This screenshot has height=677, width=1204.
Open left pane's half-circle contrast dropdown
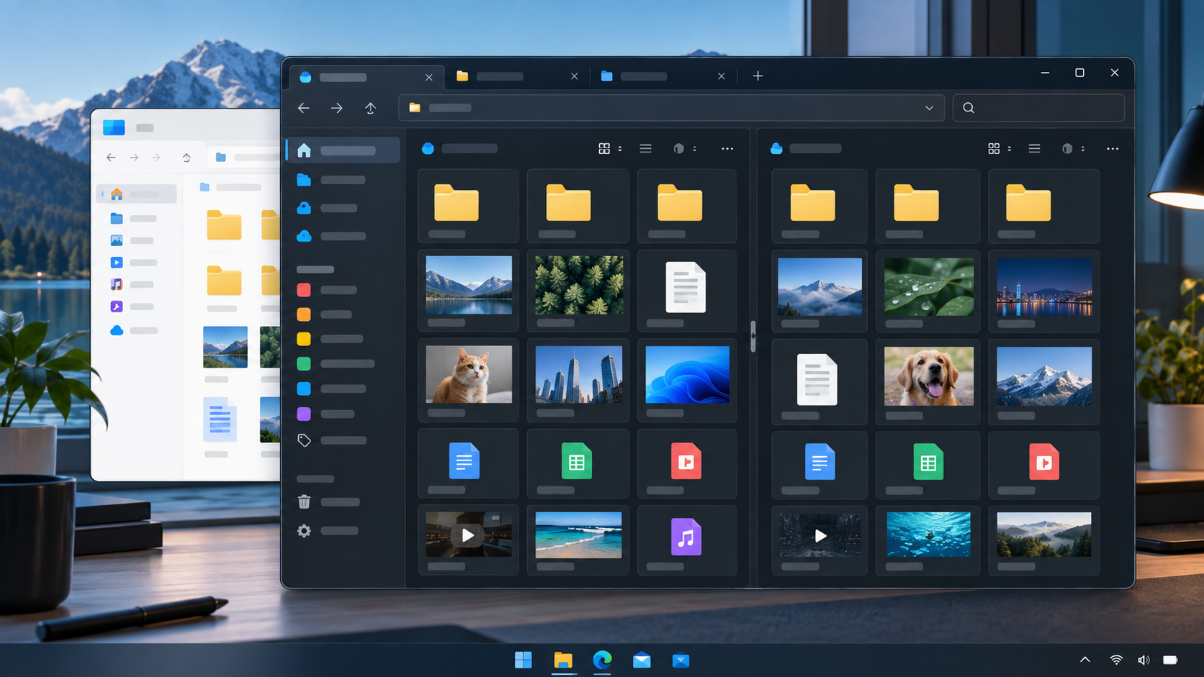(685, 148)
